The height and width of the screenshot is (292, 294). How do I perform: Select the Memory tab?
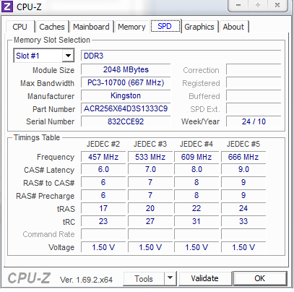tap(131, 27)
